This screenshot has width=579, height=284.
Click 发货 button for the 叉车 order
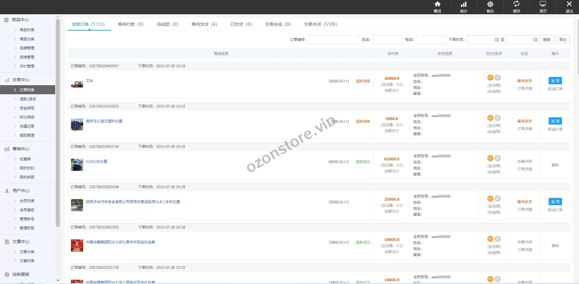[x=555, y=81]
